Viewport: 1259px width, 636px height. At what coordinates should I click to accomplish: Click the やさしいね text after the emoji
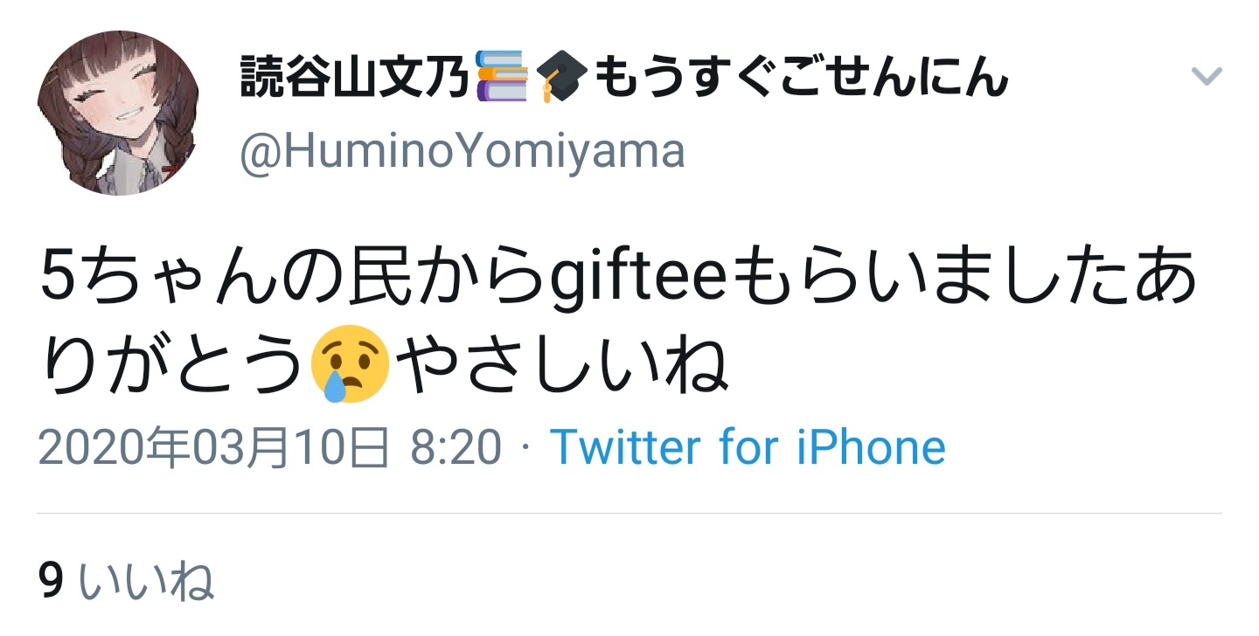[561, 366]
